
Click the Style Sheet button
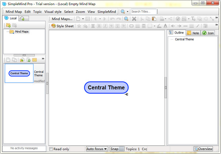point(63,26)
